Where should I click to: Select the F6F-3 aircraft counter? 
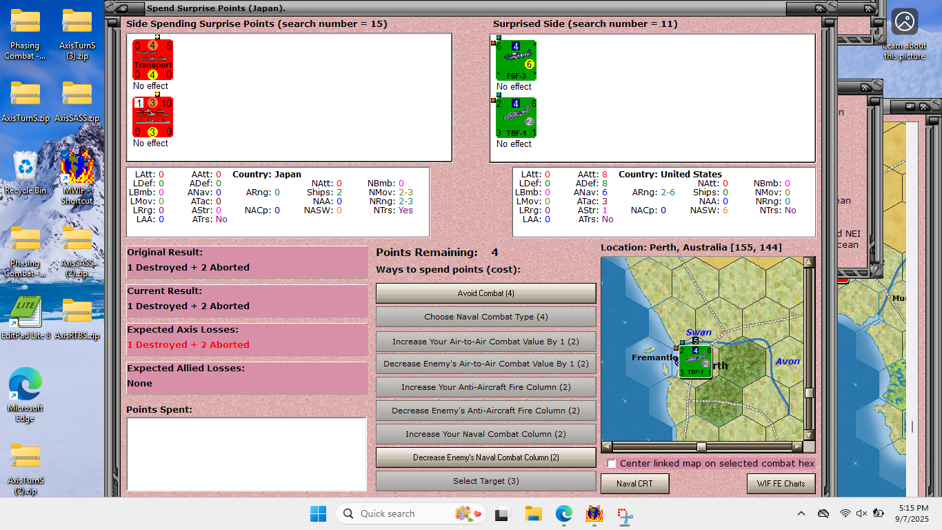pyautogui.click(x=516, y=61)
